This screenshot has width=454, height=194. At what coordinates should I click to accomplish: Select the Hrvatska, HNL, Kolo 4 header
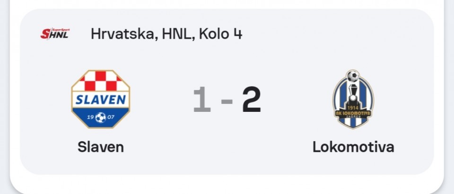coord(166,34)
